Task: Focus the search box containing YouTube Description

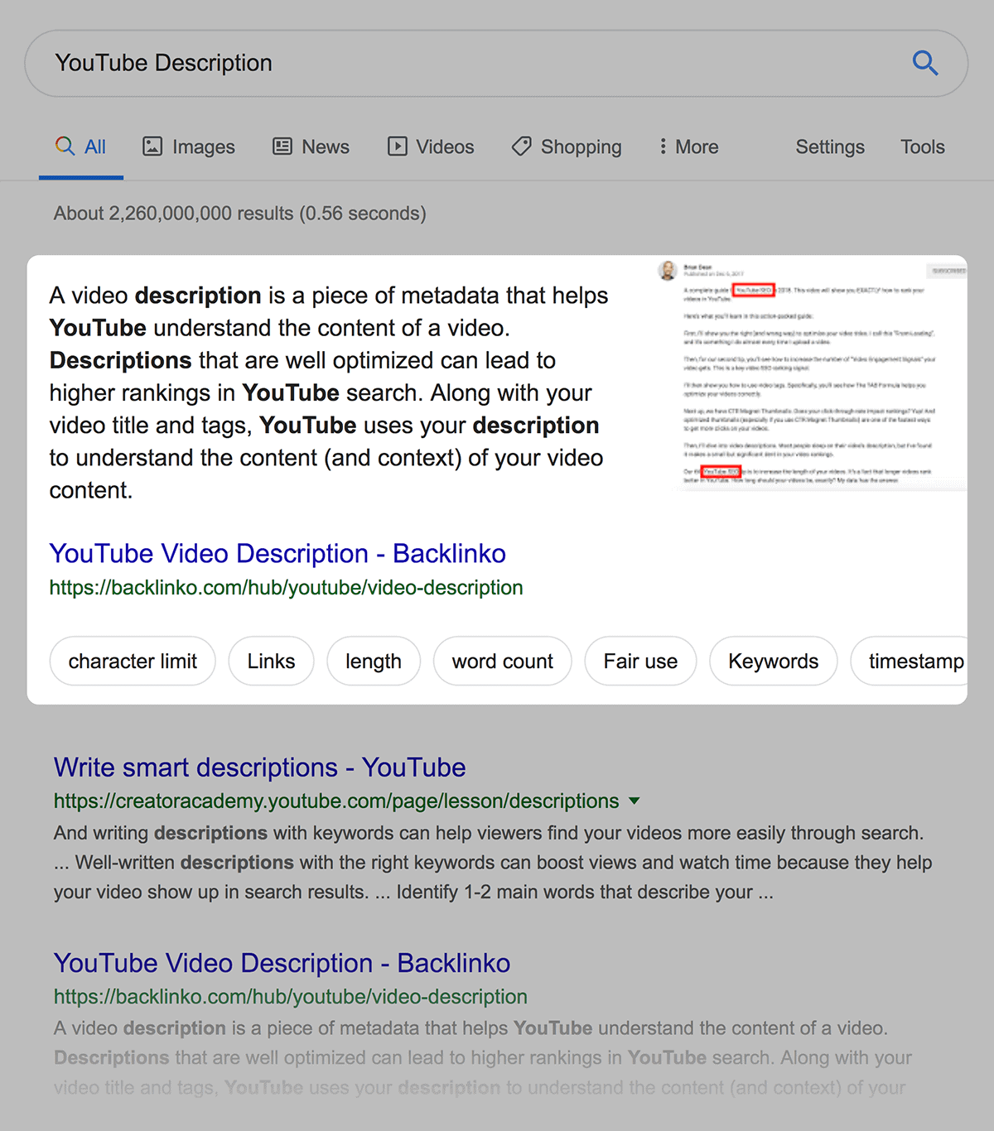Action: 496,64
